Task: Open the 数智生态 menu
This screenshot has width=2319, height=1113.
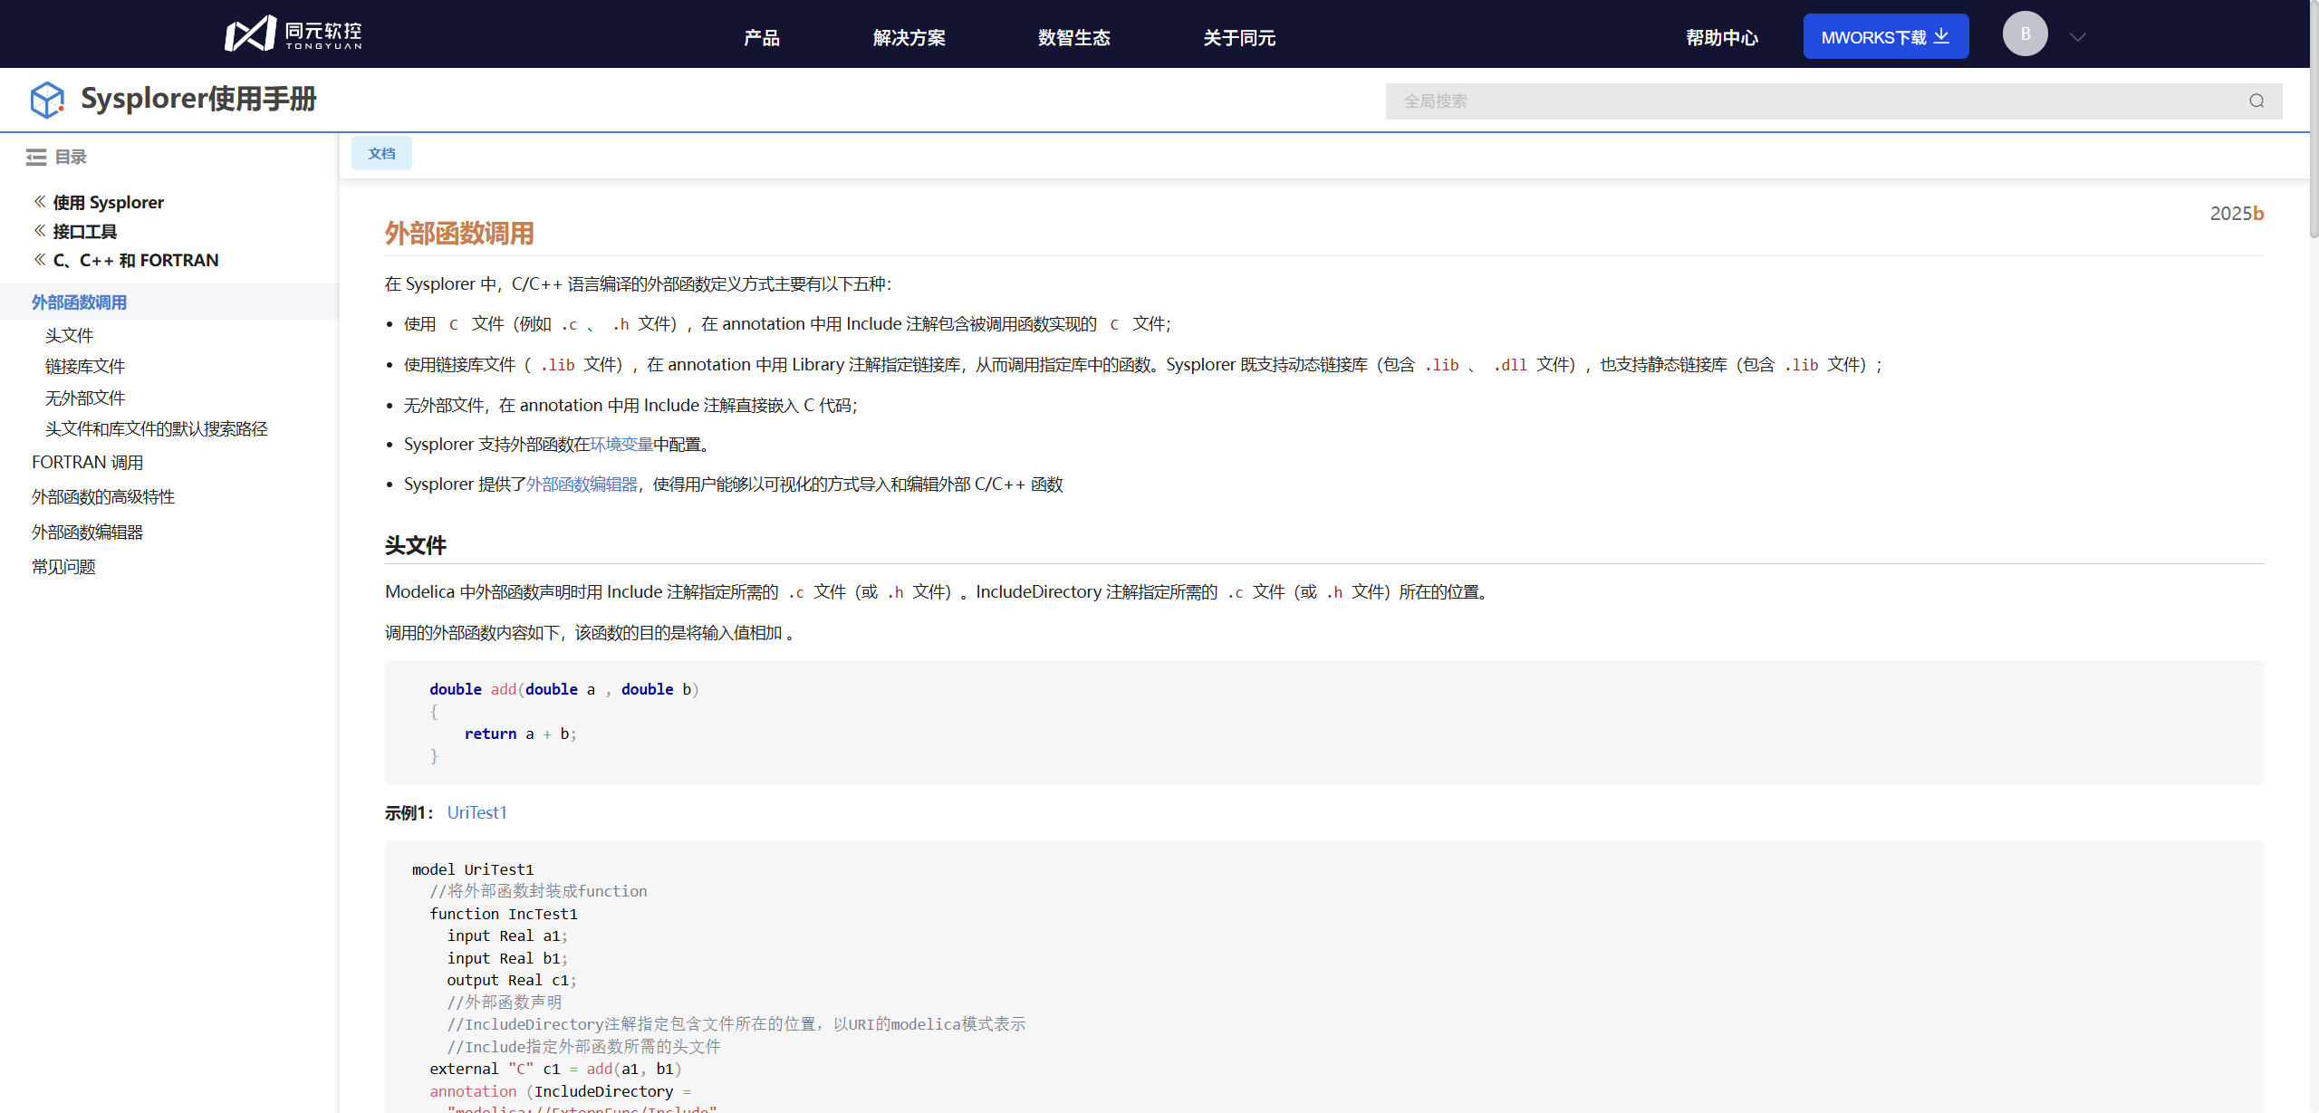Action: (1074, 37)
